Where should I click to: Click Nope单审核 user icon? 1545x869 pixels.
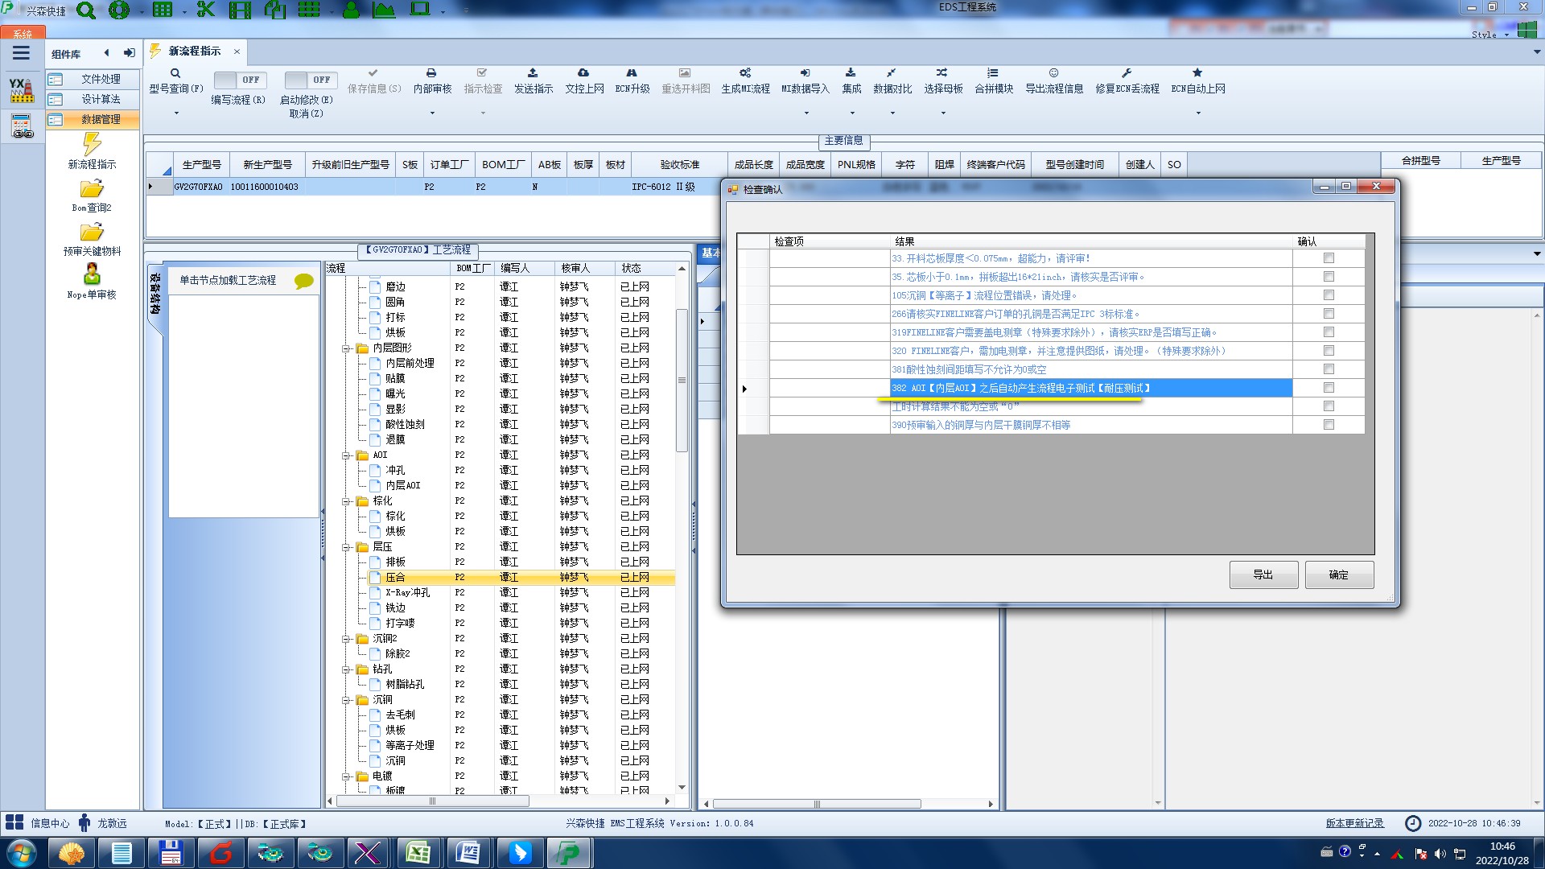click(92, 274)
